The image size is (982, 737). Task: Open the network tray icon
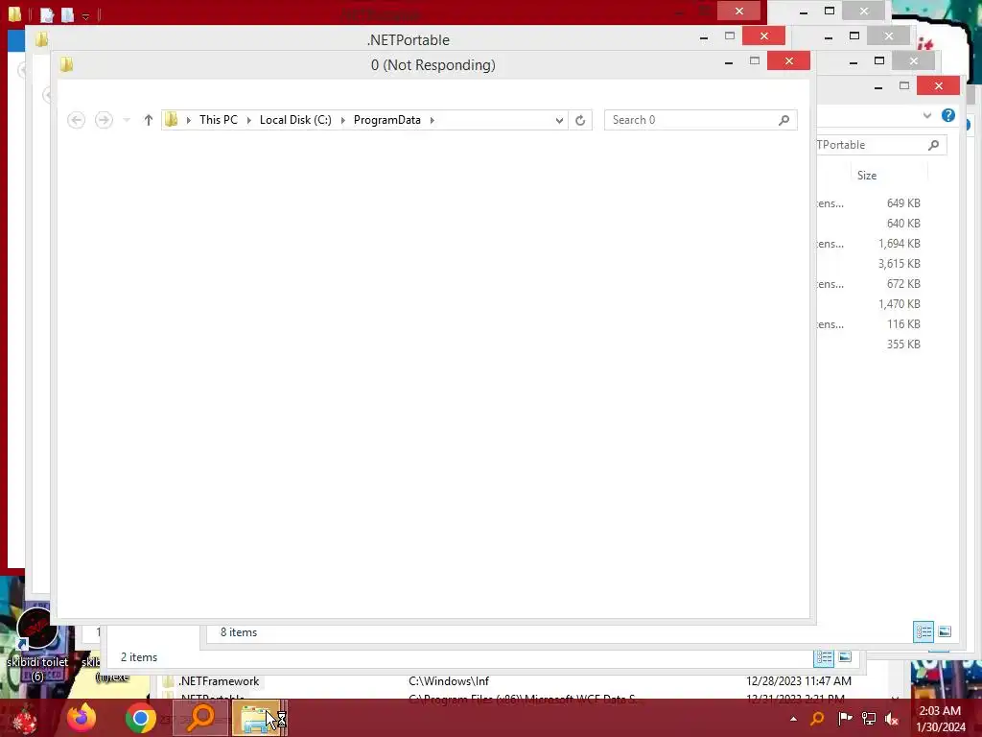click(x=869, y=719)
